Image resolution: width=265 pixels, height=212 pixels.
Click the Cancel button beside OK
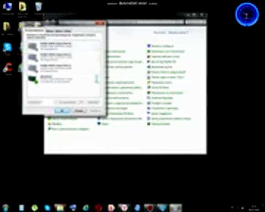coord(79,111)
